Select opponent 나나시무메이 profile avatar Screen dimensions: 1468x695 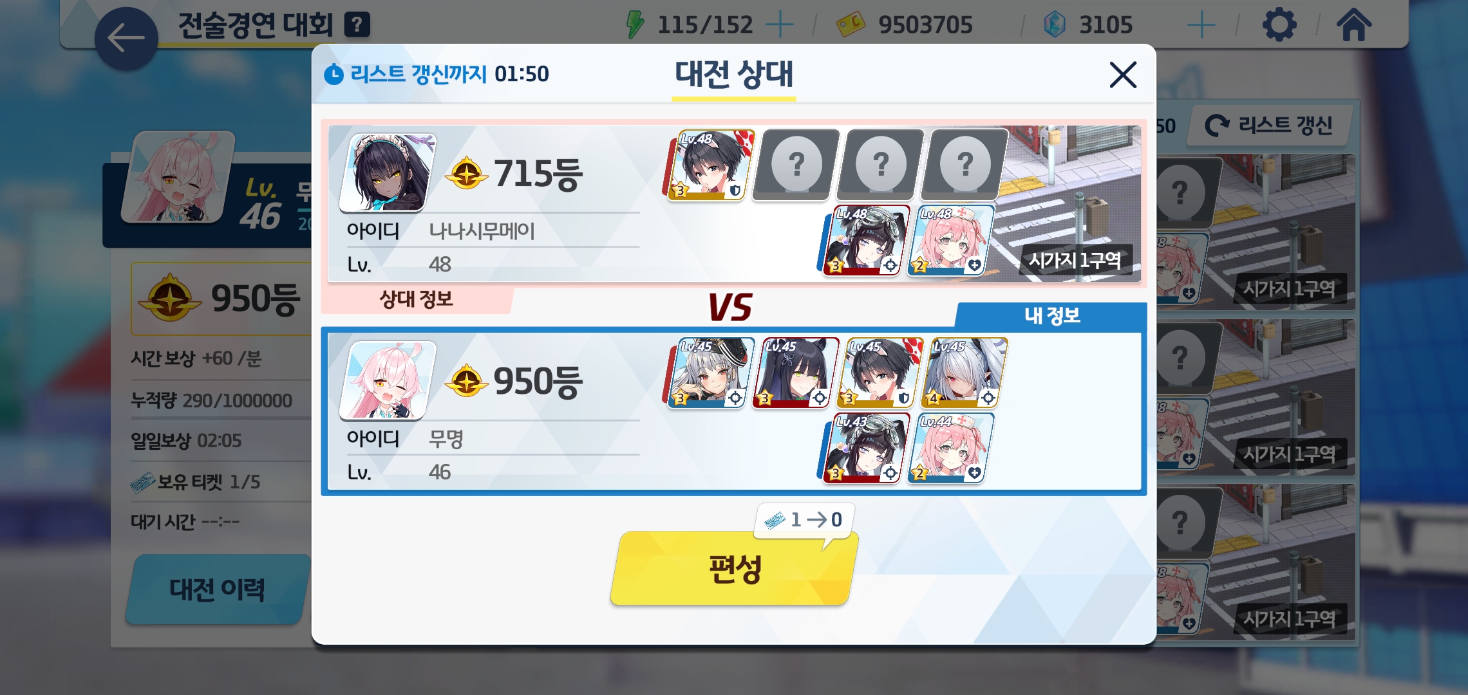pyautogui.click(x=387, y=172)
